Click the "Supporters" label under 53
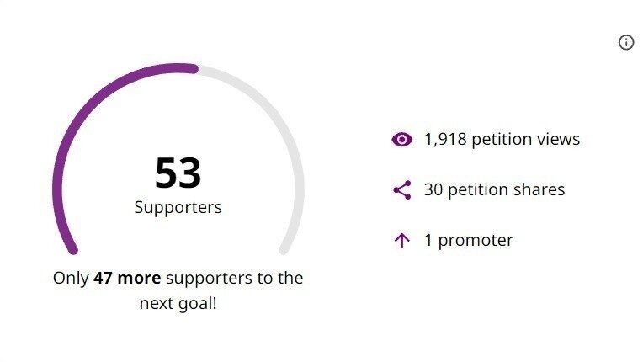Image resolution: width=643 pixels, height=362 pixels. (x=178, y=207)
